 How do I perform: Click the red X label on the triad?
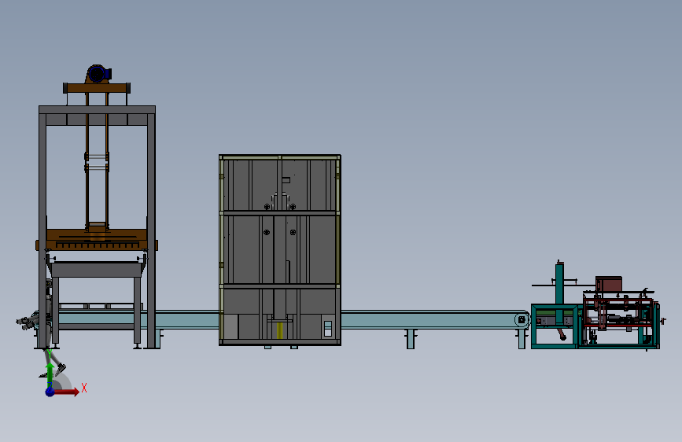(84, 388)
